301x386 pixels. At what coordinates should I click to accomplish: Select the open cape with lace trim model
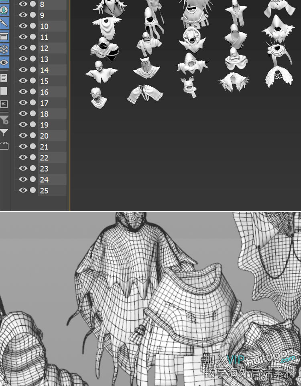click(x=145, y=94)
